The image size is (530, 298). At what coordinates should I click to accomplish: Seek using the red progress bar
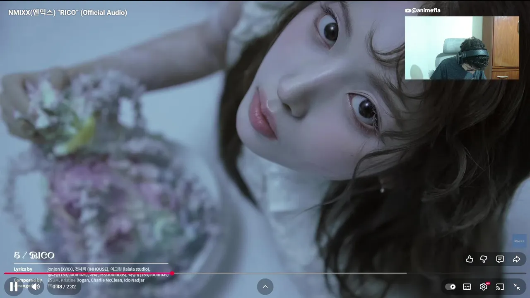pyautogui.click(x=265, y=273)
